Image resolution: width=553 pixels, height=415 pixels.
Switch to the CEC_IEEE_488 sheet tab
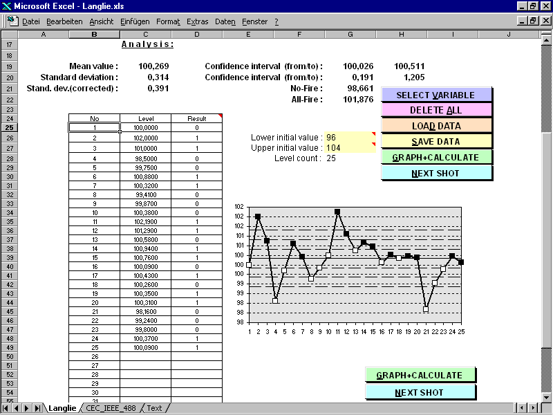(x=111, y=408)
